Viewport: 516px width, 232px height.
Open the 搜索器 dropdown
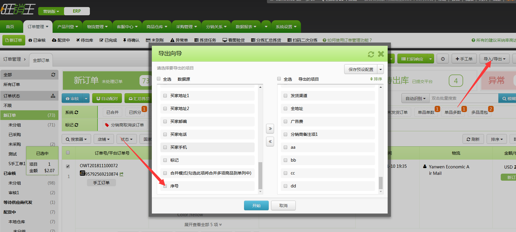point(76,139)
